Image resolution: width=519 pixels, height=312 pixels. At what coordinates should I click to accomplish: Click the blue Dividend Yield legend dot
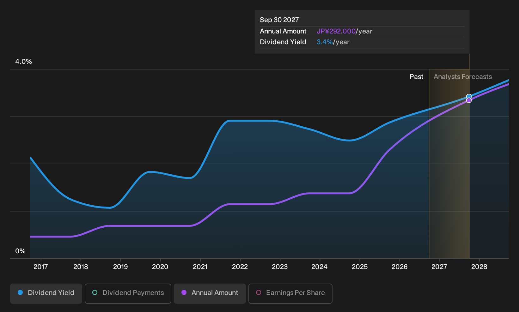click(x=20, y=292)
